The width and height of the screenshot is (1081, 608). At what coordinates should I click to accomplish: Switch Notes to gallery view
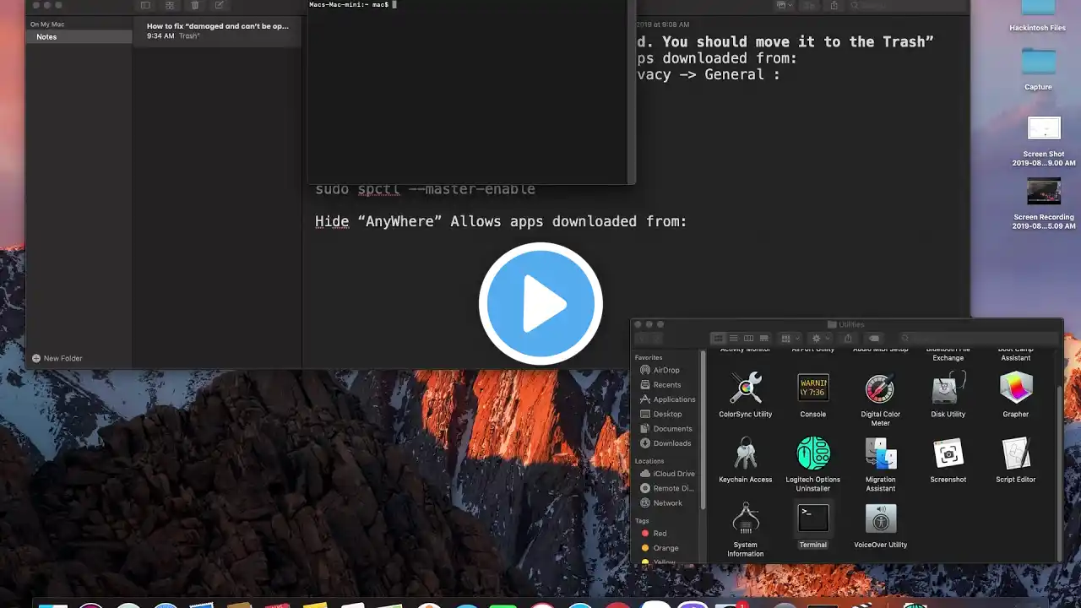click(x=170, y=6)
